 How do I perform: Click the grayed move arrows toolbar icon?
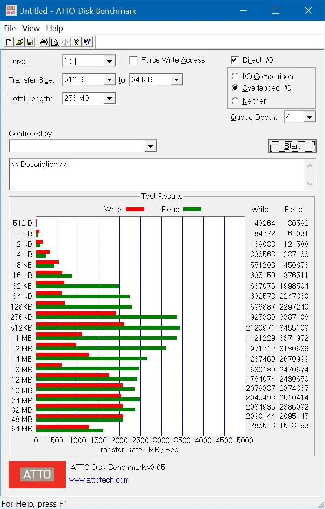click(x=65, y=42)
